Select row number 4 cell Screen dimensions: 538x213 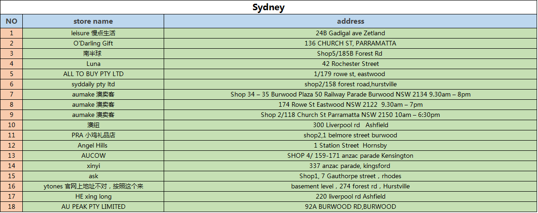pos(11,64)
